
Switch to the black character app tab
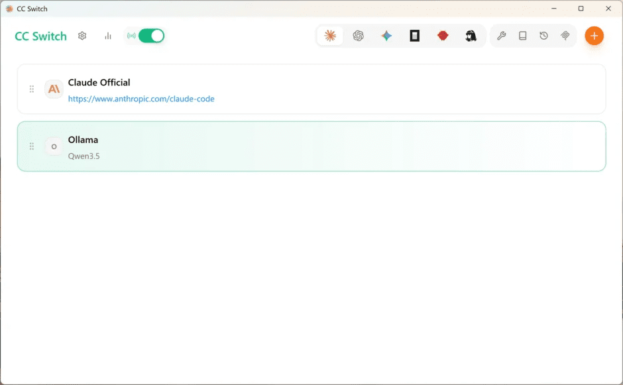[471, 36]
